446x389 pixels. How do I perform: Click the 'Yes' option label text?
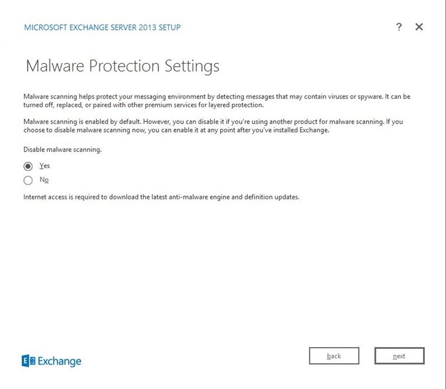pyautogui.click(x=45, y=166)
